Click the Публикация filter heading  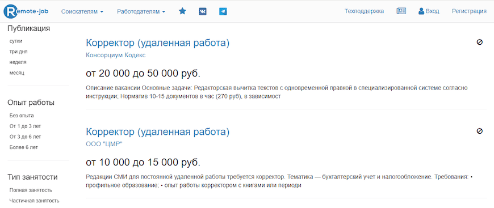(28, 29)
